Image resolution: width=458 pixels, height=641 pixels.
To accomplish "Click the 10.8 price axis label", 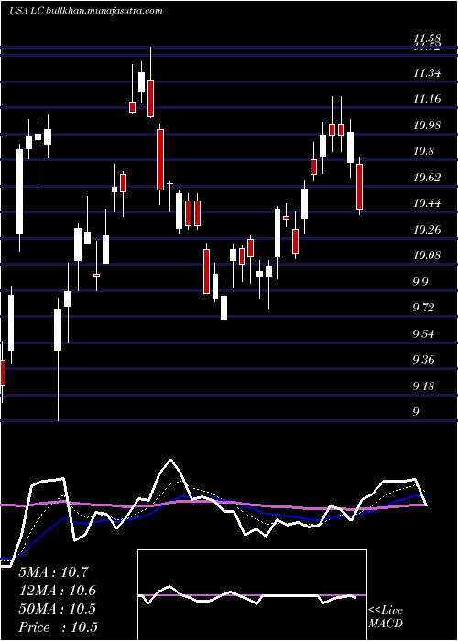I will click(x=423, y=151).
